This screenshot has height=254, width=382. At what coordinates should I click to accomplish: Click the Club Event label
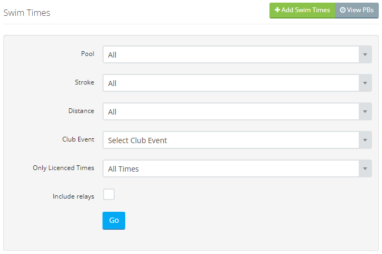click(x=78, y=139)
